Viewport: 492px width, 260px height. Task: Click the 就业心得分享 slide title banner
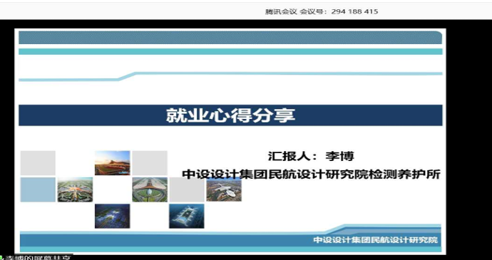pos(230,115)
